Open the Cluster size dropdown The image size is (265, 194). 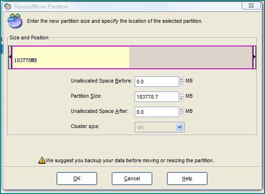tap(179, 127)
